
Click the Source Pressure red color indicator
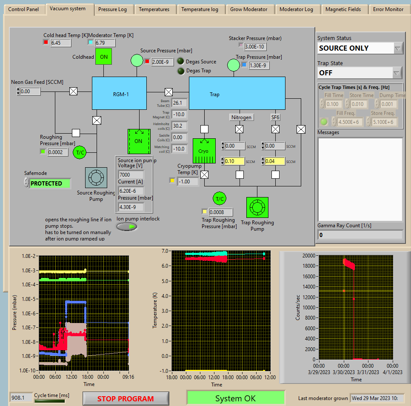[147, 62]
